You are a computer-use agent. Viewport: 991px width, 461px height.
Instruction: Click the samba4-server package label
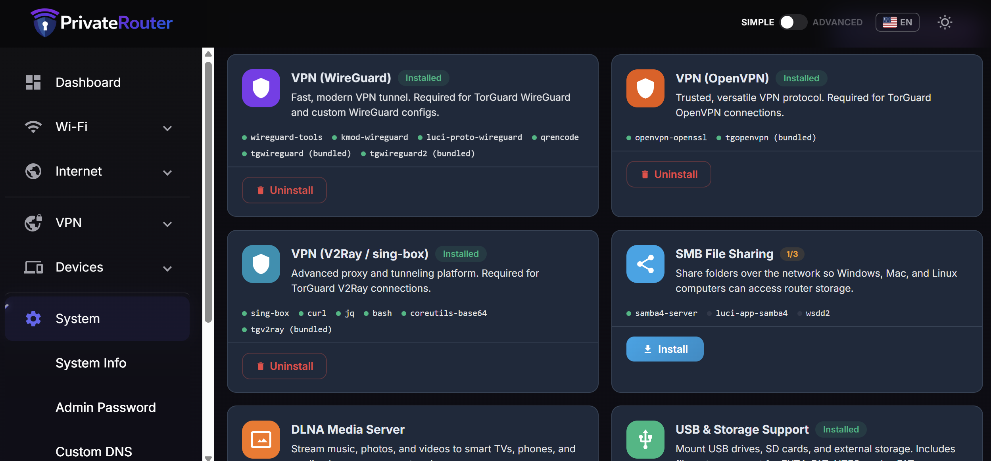tap(666, 313)
